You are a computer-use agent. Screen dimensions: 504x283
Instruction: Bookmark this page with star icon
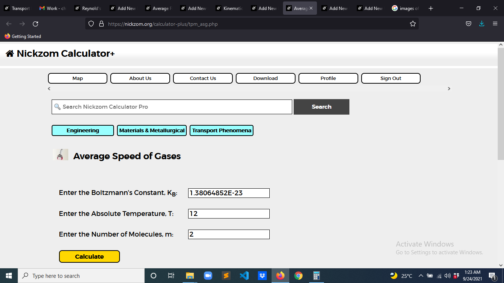point(413,24)
